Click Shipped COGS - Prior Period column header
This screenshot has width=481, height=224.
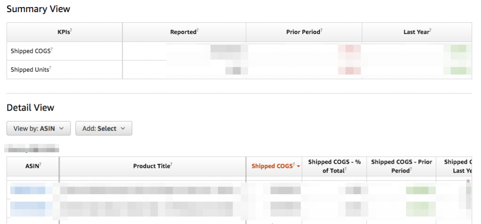coord(401,166)
